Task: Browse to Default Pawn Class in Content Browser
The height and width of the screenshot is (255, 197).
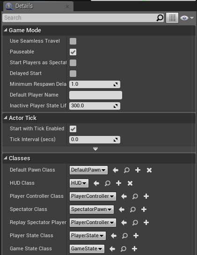Action: (x=127, y=170)
